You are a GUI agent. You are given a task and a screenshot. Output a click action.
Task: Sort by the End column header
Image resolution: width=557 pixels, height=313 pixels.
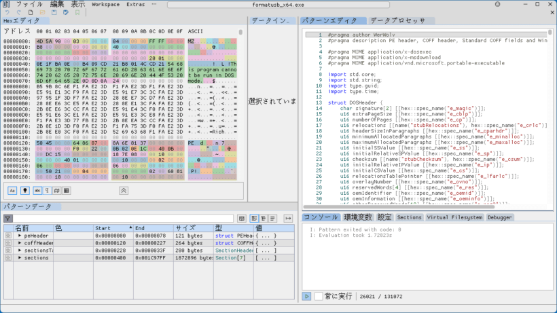pyautogui.click(x=154, y=228)
